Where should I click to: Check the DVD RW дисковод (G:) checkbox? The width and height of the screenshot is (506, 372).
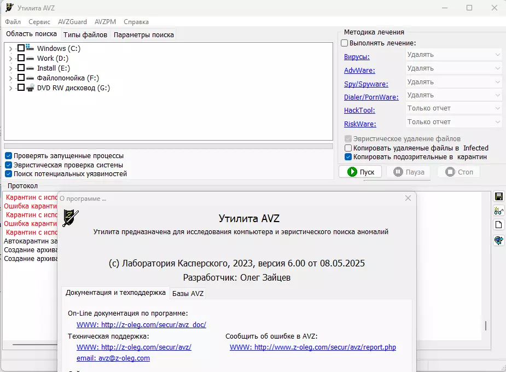(x=21, y=88)
